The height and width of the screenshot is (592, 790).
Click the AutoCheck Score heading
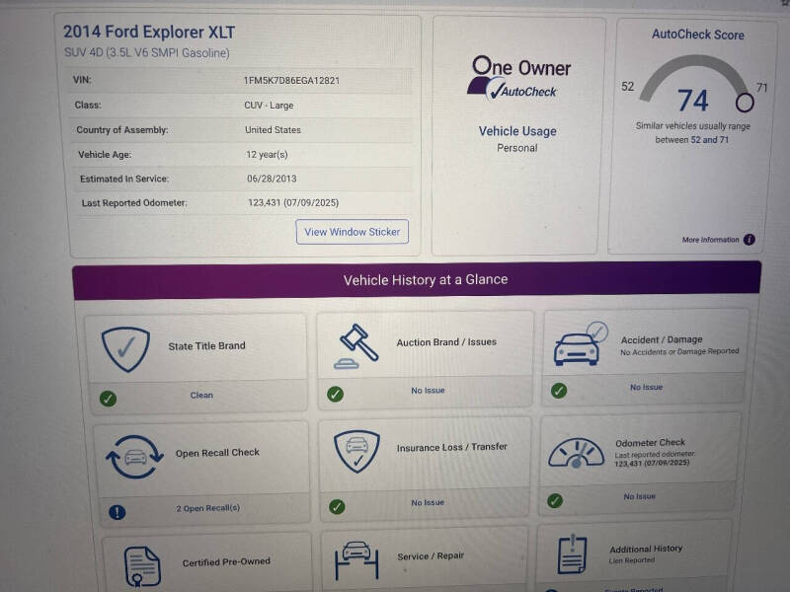698,35
